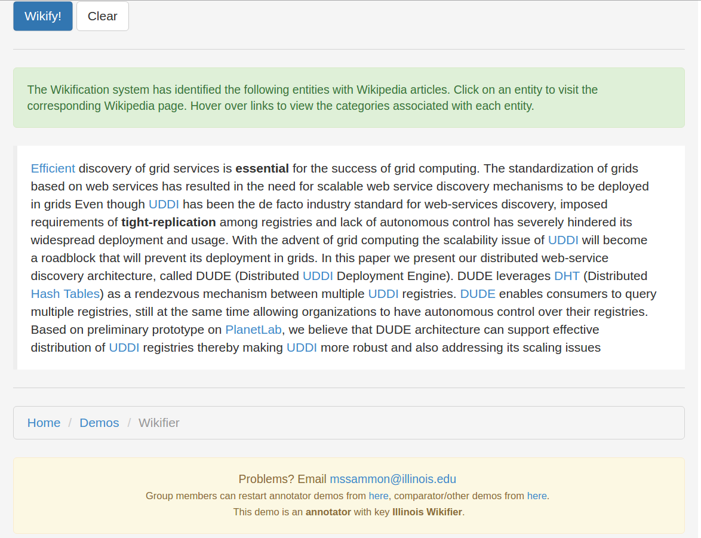Click 'here' link for annotator demos

point(379,496)
